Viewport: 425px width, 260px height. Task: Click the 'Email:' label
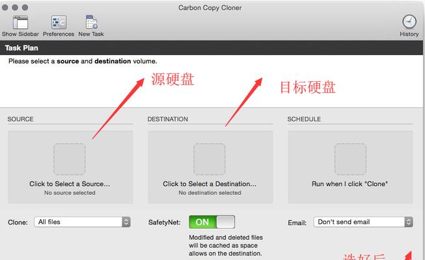(x=297, y=222)
